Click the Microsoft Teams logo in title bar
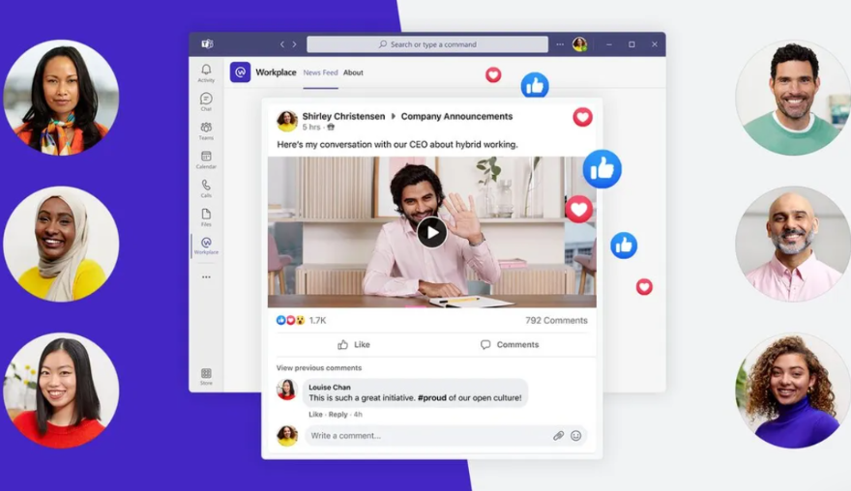 click(x=207, y=43)
